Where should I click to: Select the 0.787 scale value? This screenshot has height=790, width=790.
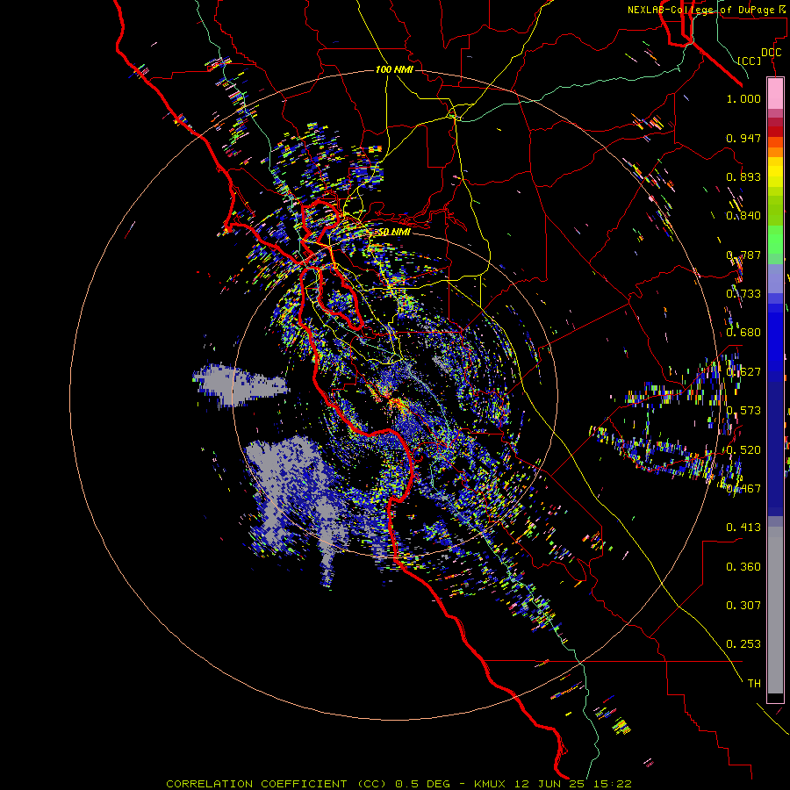click(743, 255)
